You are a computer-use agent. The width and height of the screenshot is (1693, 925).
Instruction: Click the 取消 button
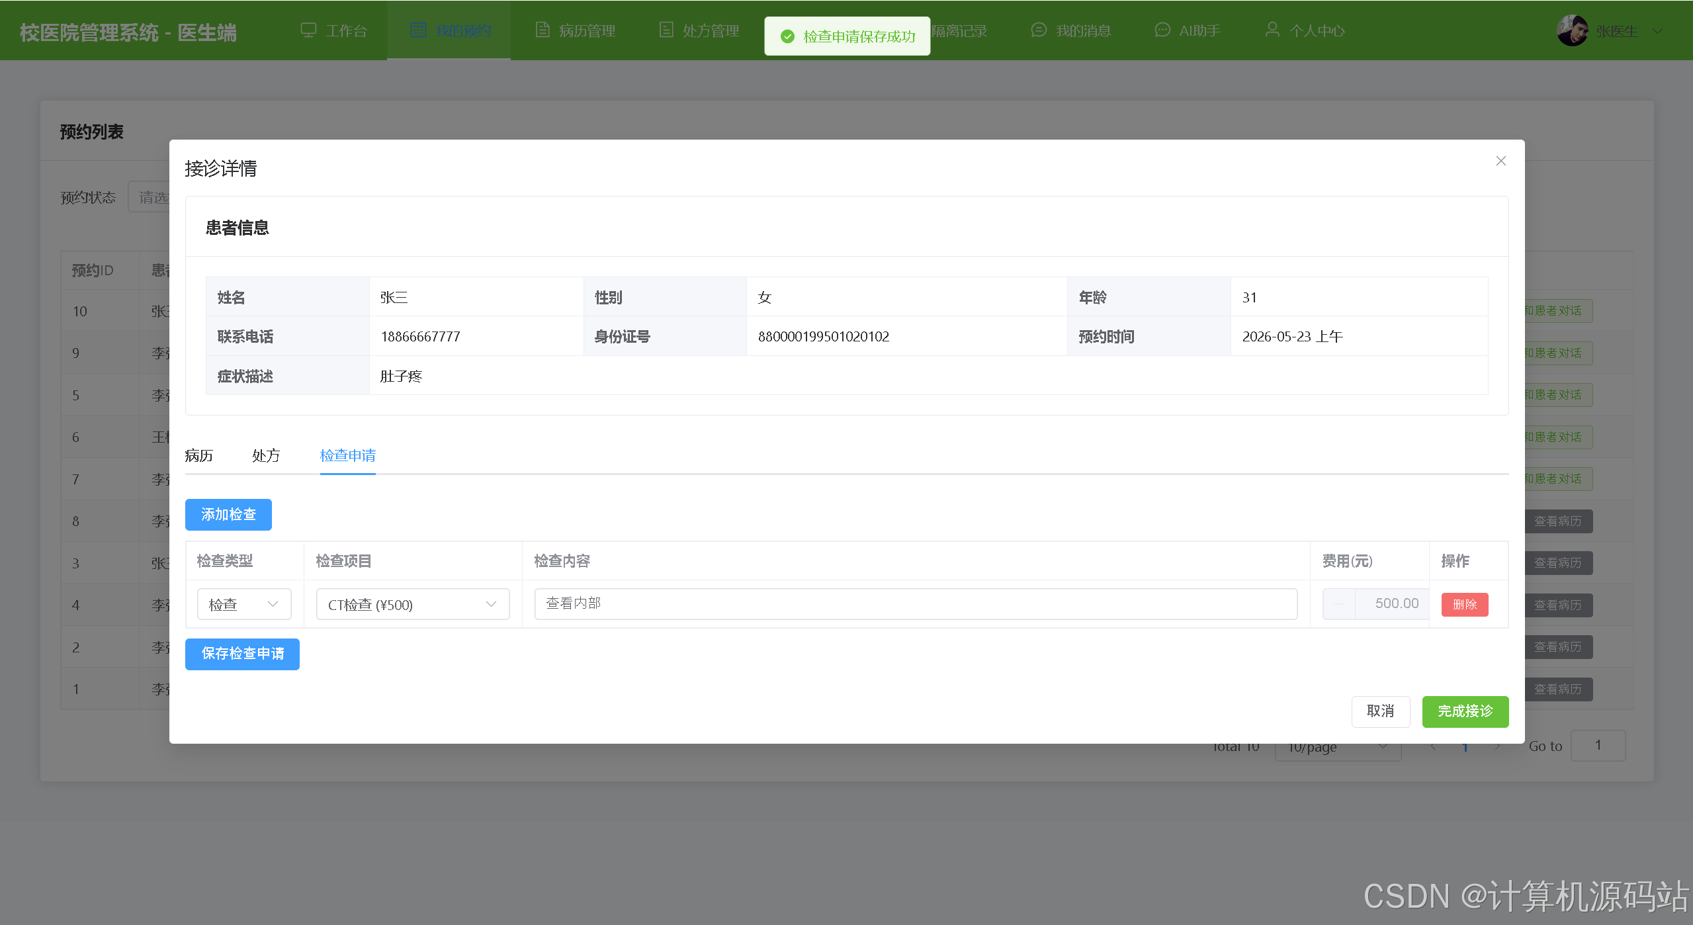pyautogui.click(x=1381, y=711)
